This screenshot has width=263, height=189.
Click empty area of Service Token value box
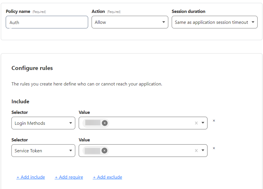pyautogui.click(x=152, y=151)
